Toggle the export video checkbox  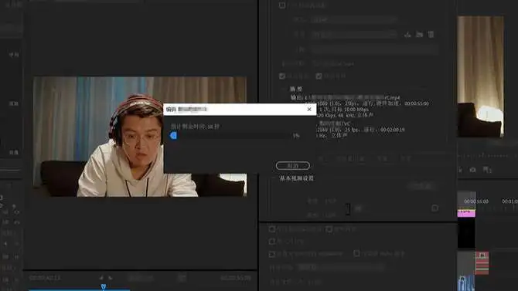[282, 76]
